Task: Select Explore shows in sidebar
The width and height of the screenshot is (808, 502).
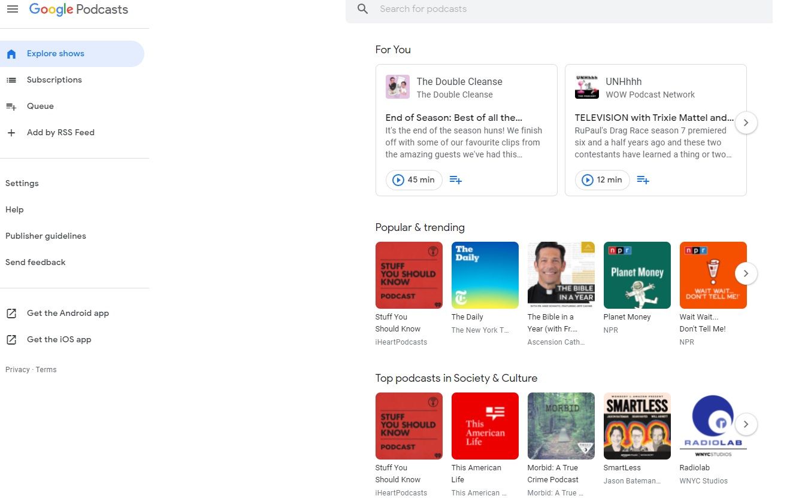Action: 72,54
